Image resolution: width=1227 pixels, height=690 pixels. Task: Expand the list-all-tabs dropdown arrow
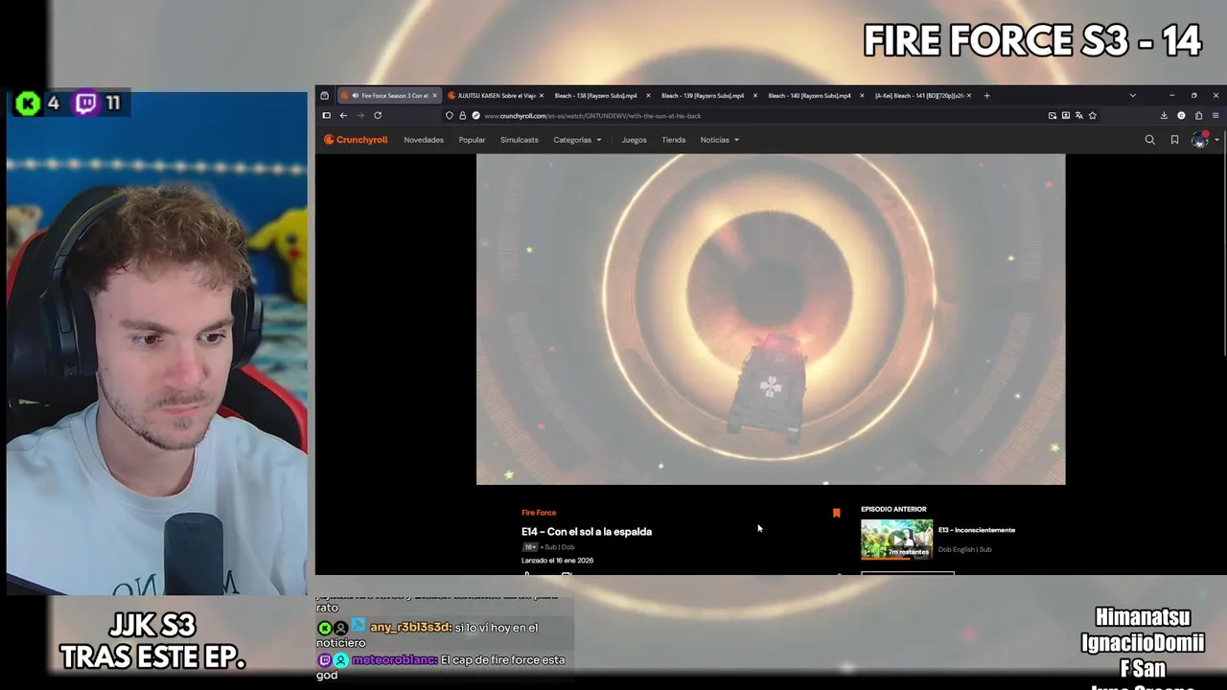[x=1132, y=95]
